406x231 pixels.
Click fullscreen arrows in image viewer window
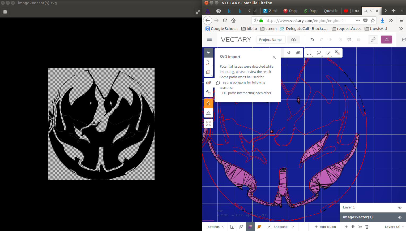[198, 12]
